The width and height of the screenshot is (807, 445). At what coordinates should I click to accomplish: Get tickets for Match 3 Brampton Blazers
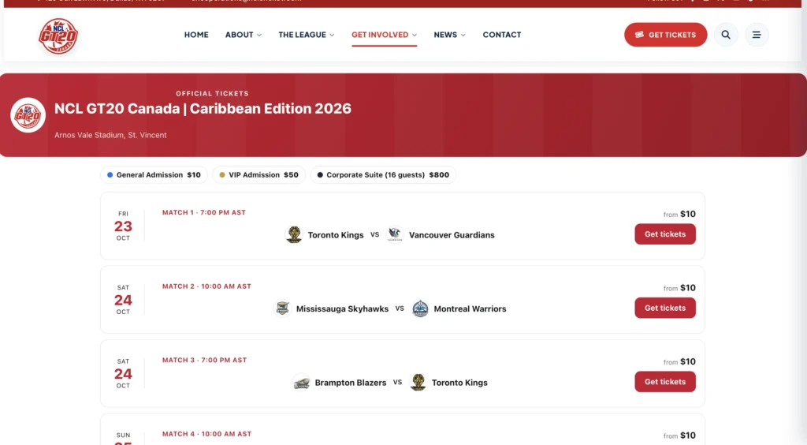tap(665, 382)
